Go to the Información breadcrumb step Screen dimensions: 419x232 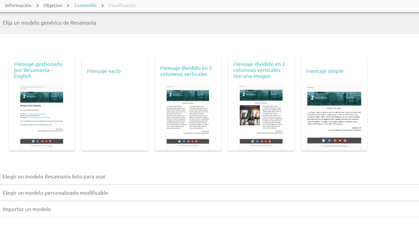click(x=18, y=5)
